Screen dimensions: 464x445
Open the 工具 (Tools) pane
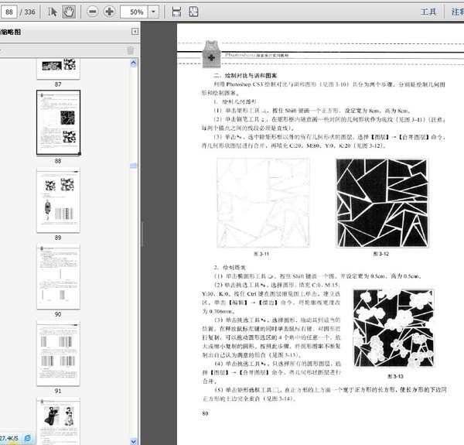(x=429, y=12)
